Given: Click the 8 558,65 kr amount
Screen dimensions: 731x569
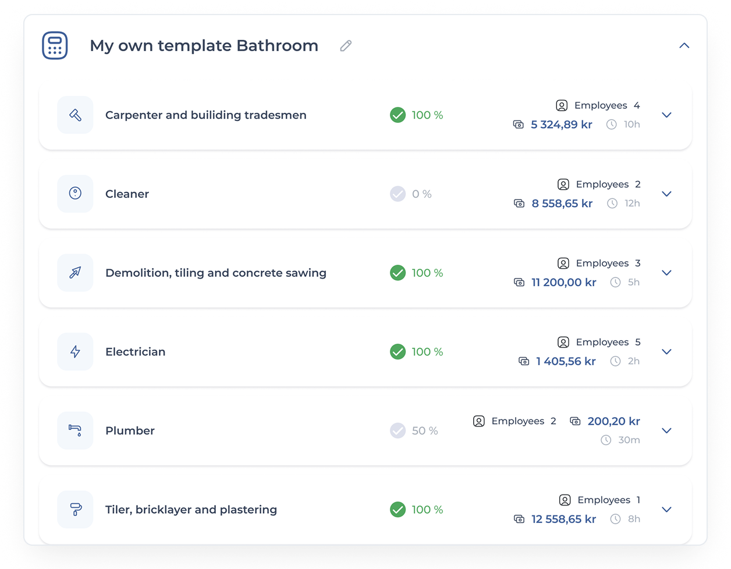Looking at the screenshot, I should [562, 203].
